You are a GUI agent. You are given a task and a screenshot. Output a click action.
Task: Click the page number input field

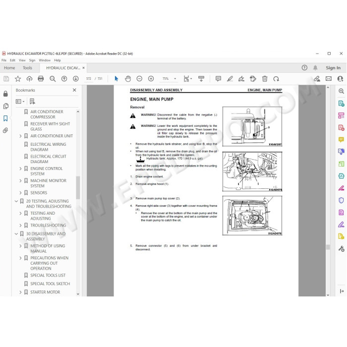tap(89, 79)
